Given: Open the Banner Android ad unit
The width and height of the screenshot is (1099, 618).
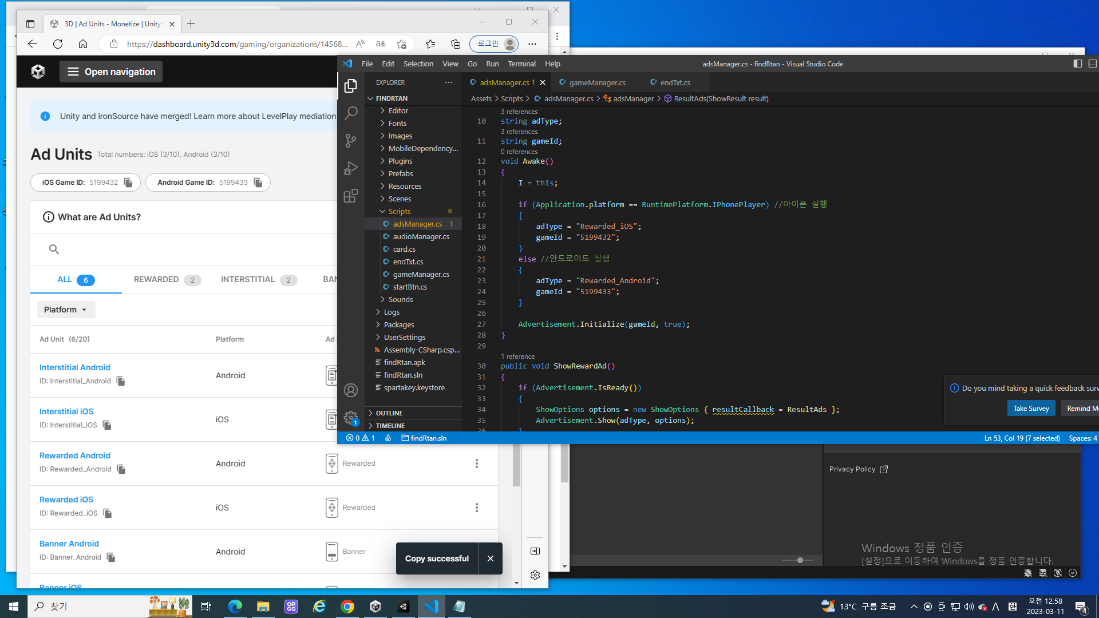Looking at the screenshot, I should (x=69, y=544).
